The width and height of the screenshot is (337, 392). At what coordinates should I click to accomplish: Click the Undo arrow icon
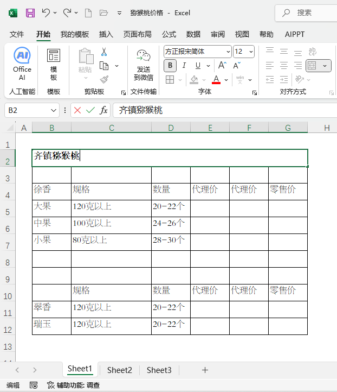pyautogui.click(x=46, y=12)
